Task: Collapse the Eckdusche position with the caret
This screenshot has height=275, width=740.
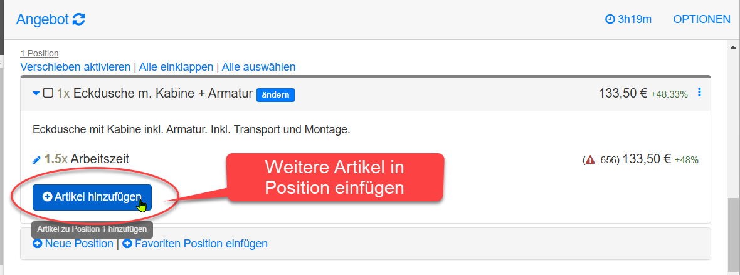Action: [36, 94]
